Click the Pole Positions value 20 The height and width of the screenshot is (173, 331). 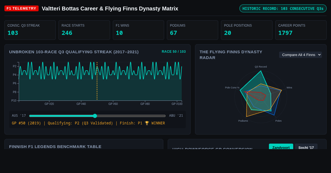click(228, 33)
